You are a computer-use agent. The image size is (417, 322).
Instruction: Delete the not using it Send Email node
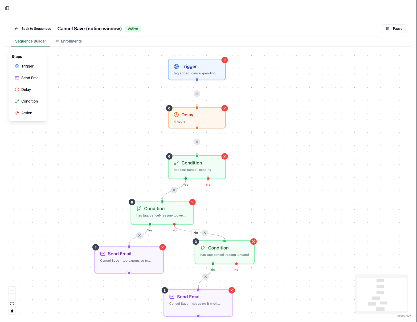232,290
